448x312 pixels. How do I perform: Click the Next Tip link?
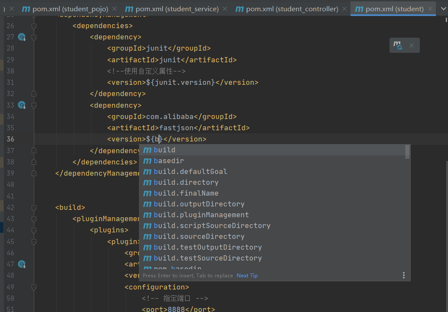point(247,276)
